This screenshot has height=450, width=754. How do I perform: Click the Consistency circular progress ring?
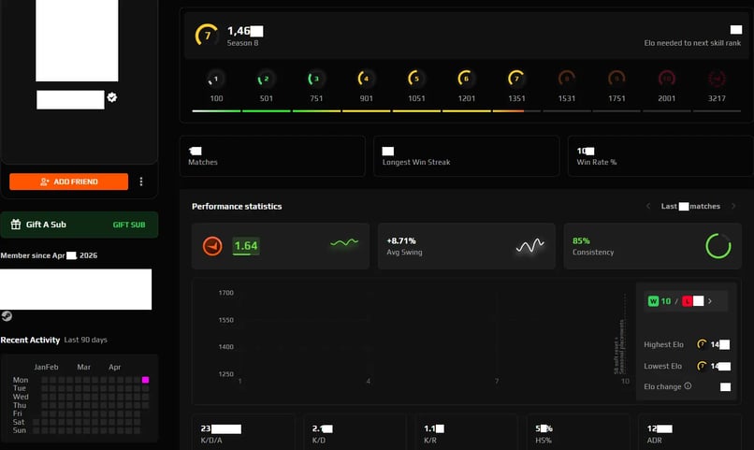point(718,246)
